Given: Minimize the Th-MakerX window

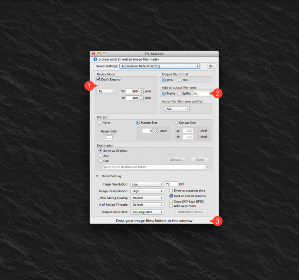Looking at the screenshot, I should pyautogui.click(x=99, y=54).
